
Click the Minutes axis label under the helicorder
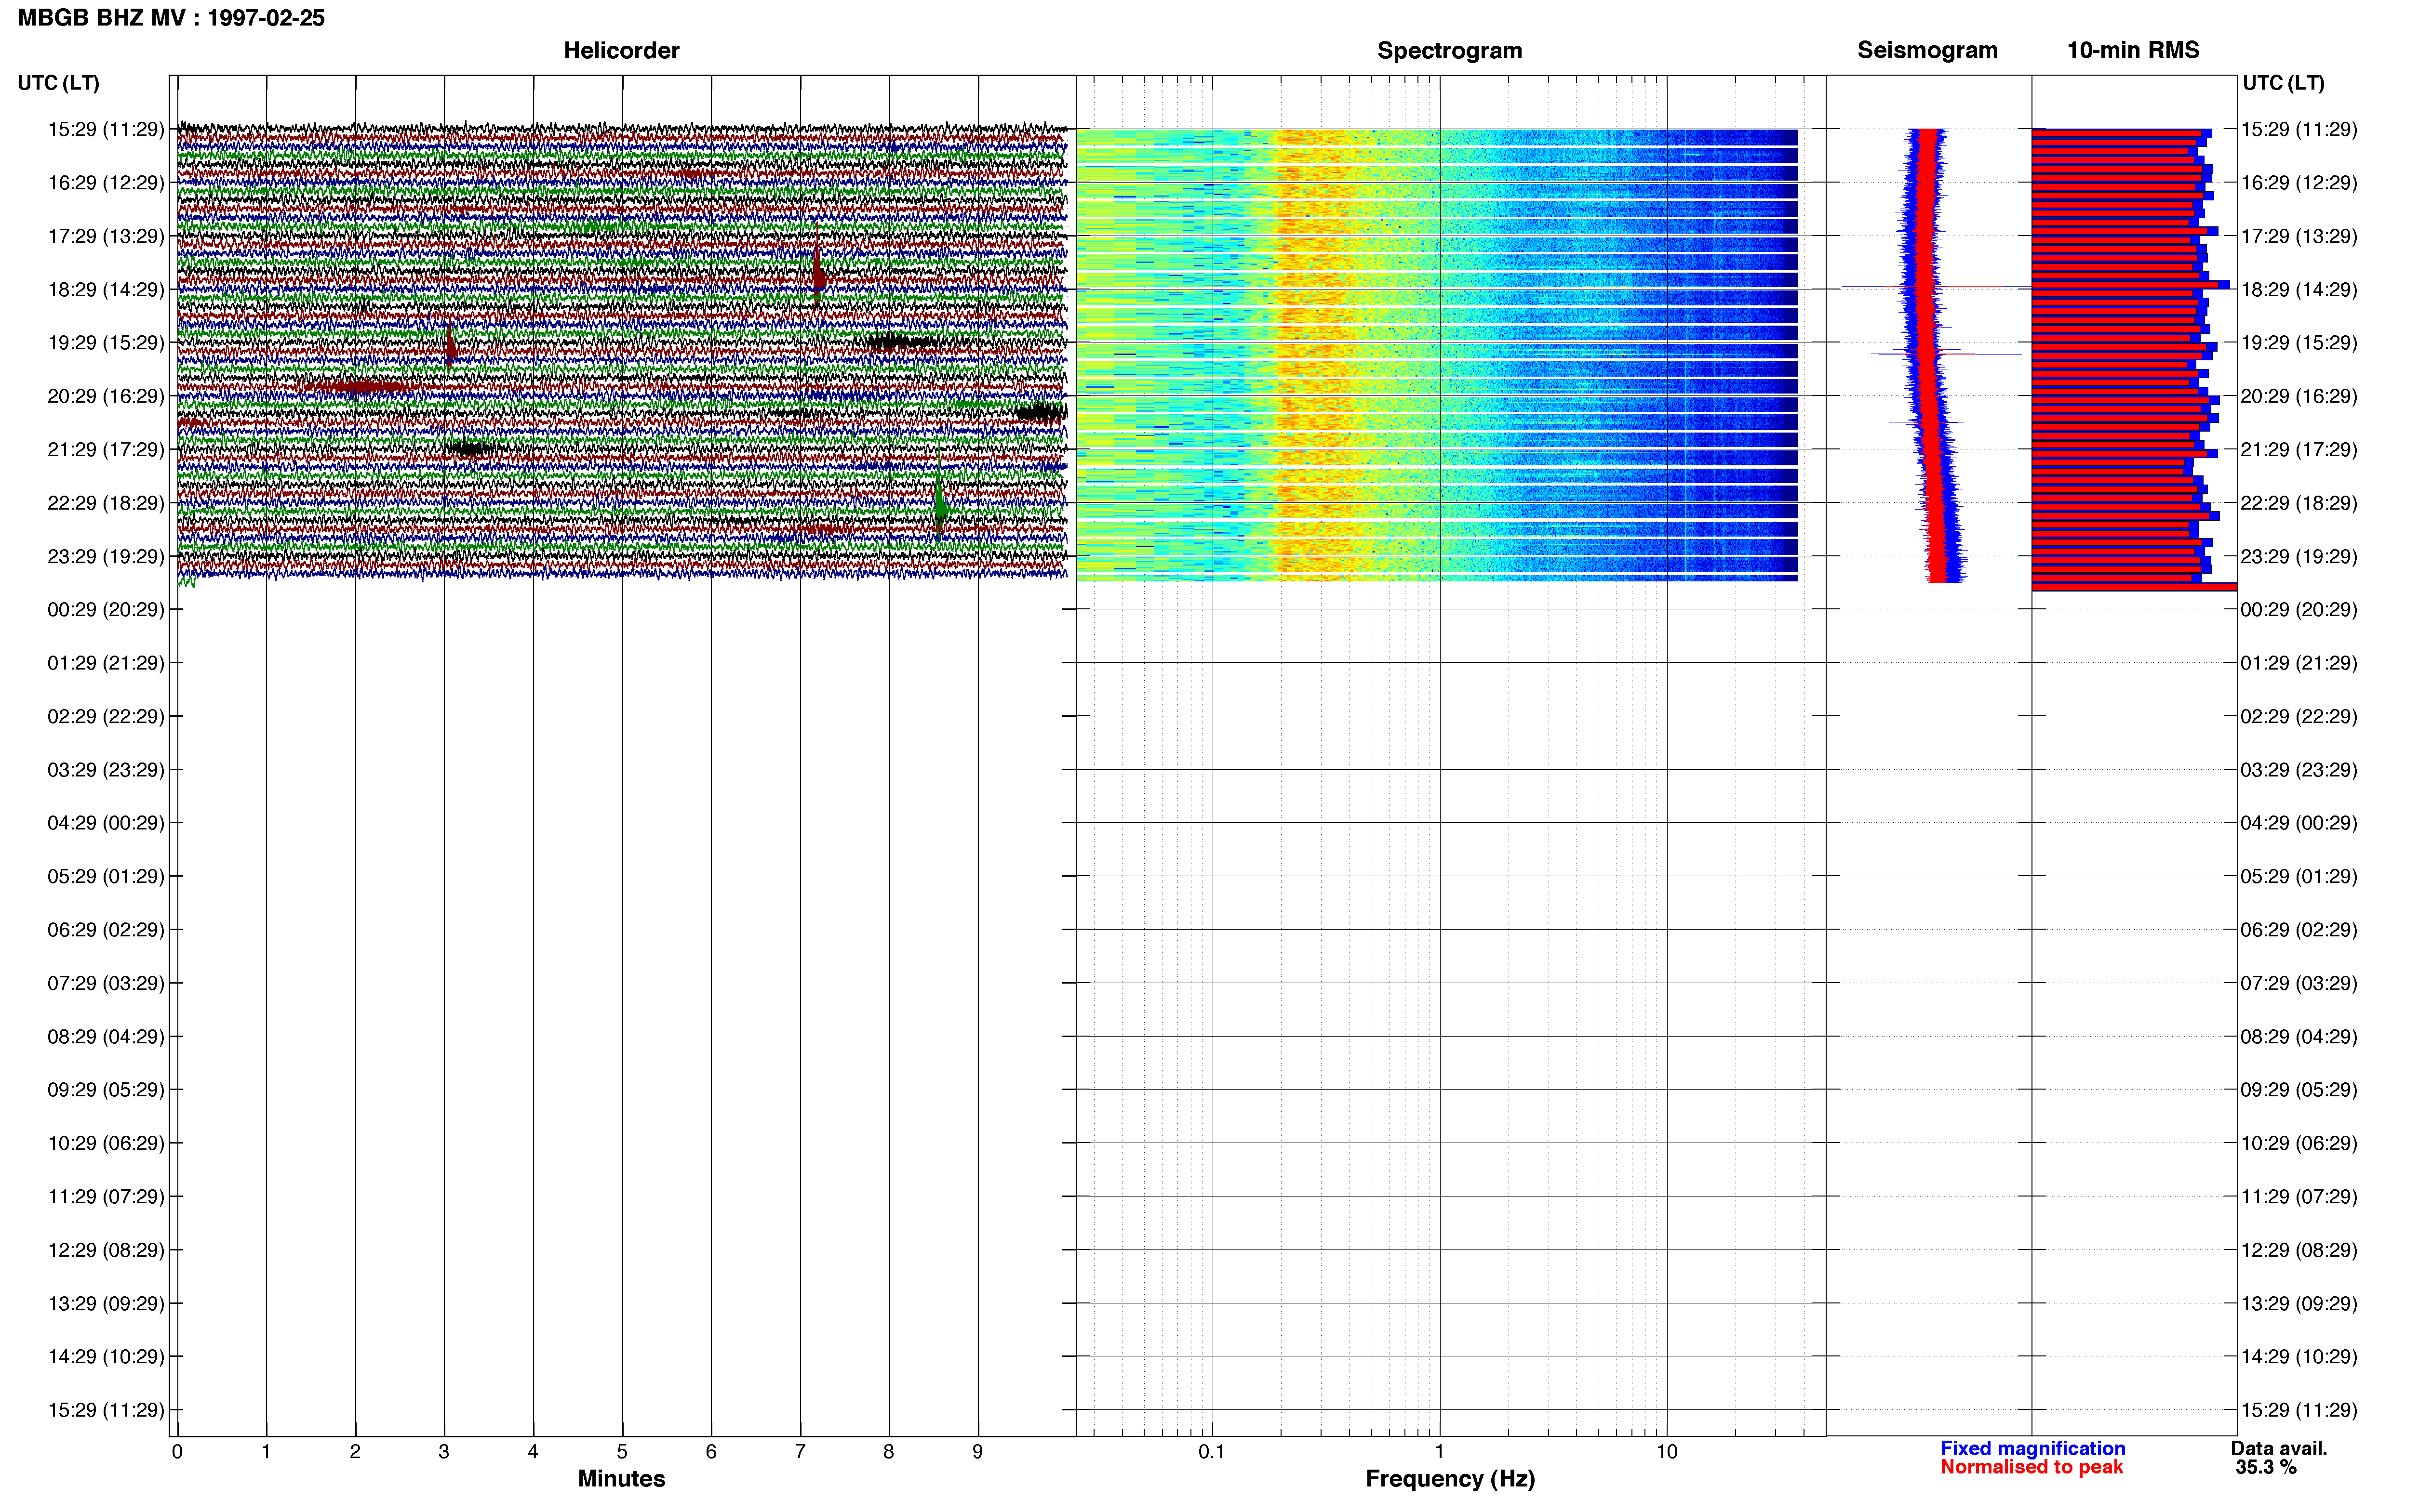tap(621, 1478)
